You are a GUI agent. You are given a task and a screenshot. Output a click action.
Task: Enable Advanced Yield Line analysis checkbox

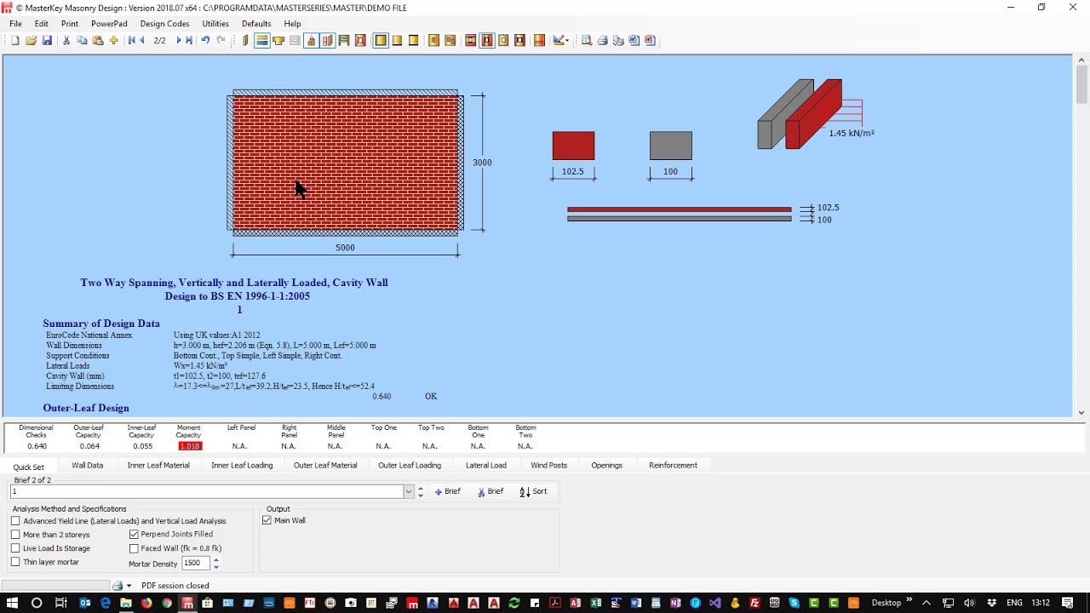15,521
